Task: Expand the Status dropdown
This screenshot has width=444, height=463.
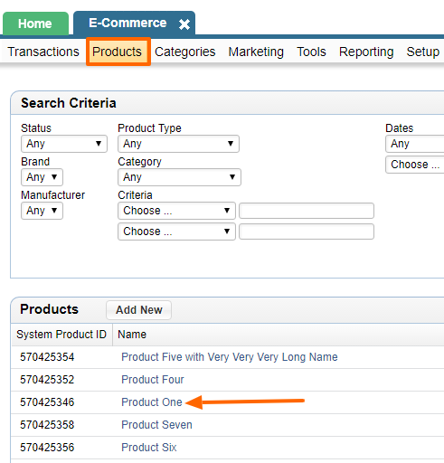Action: point(64,144)
